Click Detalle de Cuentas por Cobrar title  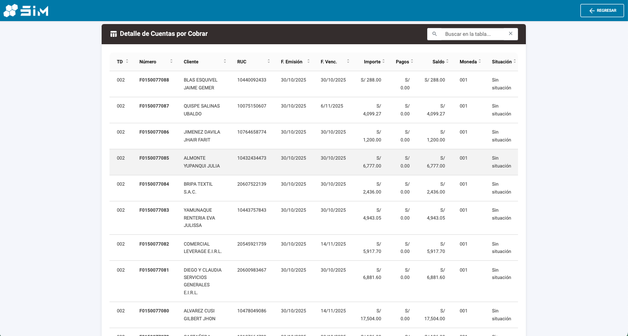(x=164, y=34)
